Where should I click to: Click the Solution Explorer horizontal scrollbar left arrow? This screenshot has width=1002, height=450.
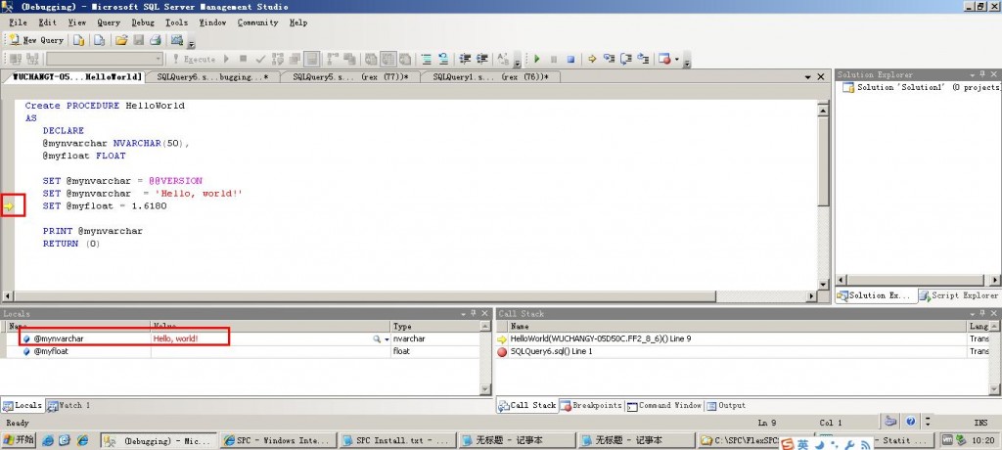click(842, 280)
